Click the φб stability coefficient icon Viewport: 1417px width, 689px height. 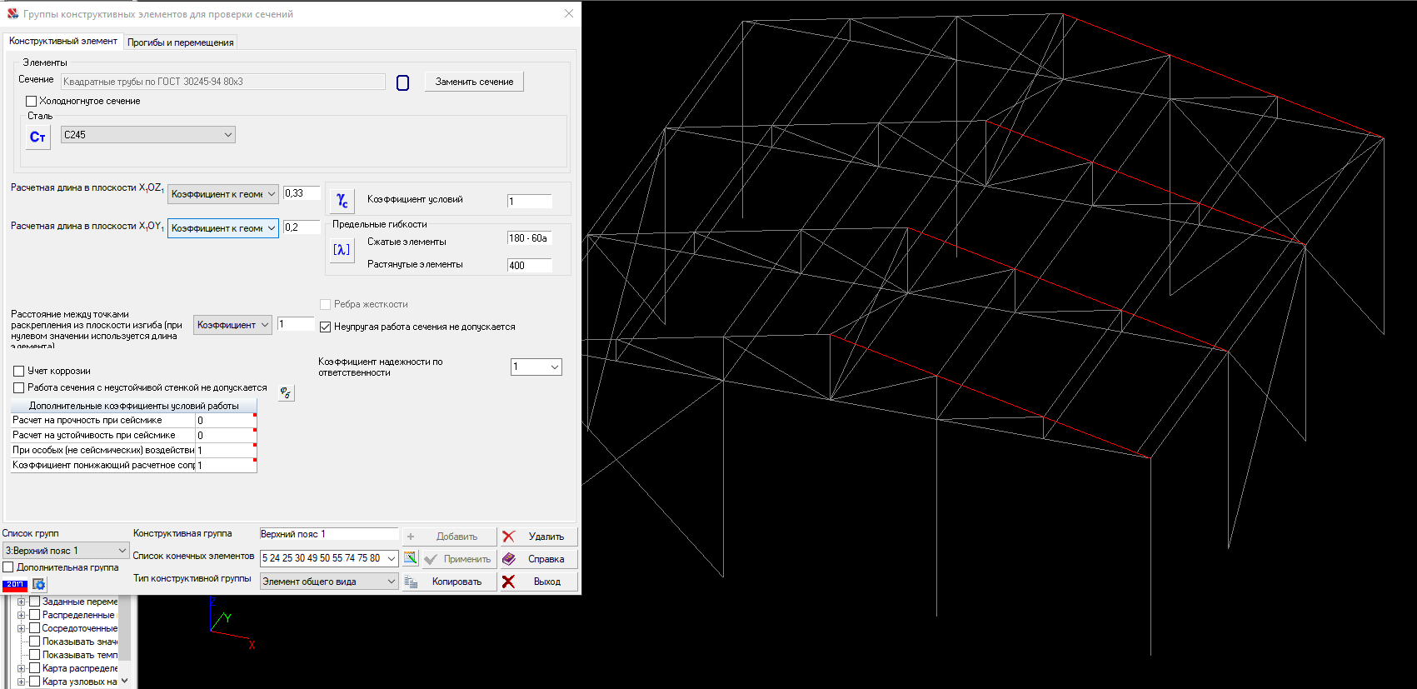(x=286, y=392)
